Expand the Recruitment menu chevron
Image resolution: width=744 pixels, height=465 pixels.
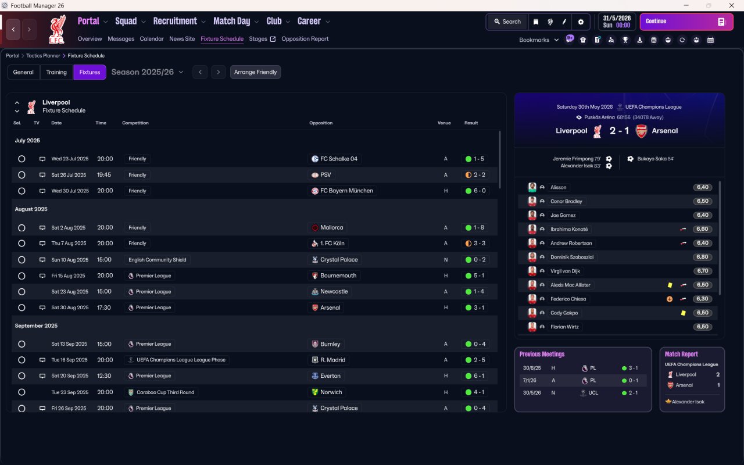[203, 22]
